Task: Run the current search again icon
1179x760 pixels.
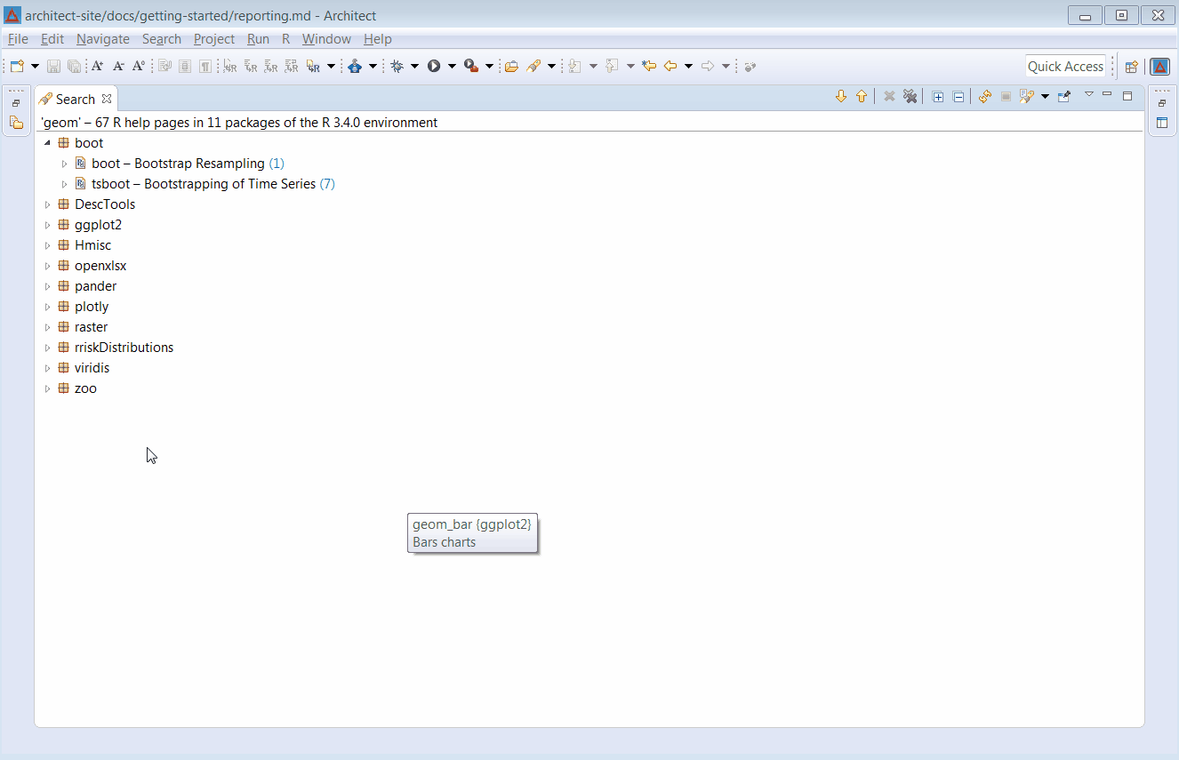Action: pyautogui.click(x=984, y=97)
